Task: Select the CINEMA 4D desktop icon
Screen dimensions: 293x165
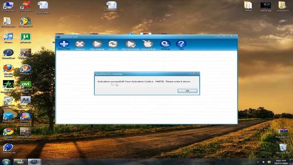Action: (8, 148)
